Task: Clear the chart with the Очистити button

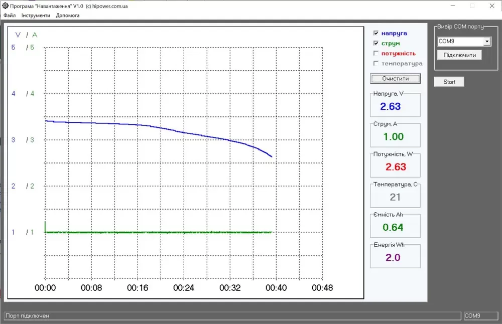Action: coord(395,78)
